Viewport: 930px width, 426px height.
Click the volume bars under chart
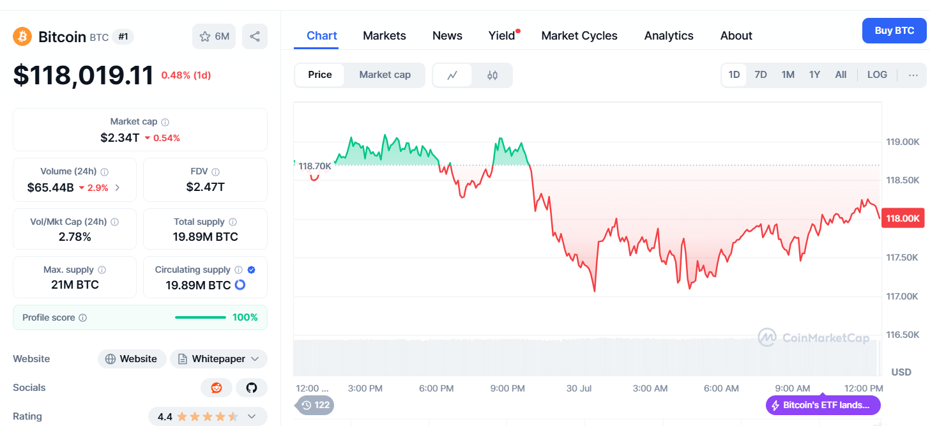pos(587,356)
